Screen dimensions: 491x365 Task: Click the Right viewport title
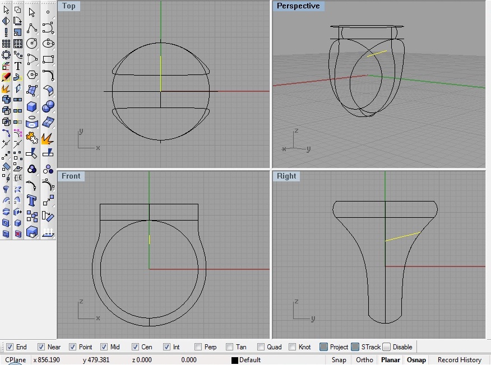coord(286,176)
